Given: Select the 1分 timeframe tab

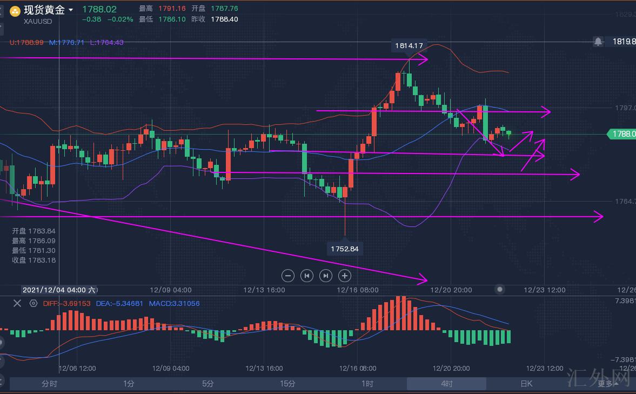Looking at the screenshot, I should tap(129, 384).
